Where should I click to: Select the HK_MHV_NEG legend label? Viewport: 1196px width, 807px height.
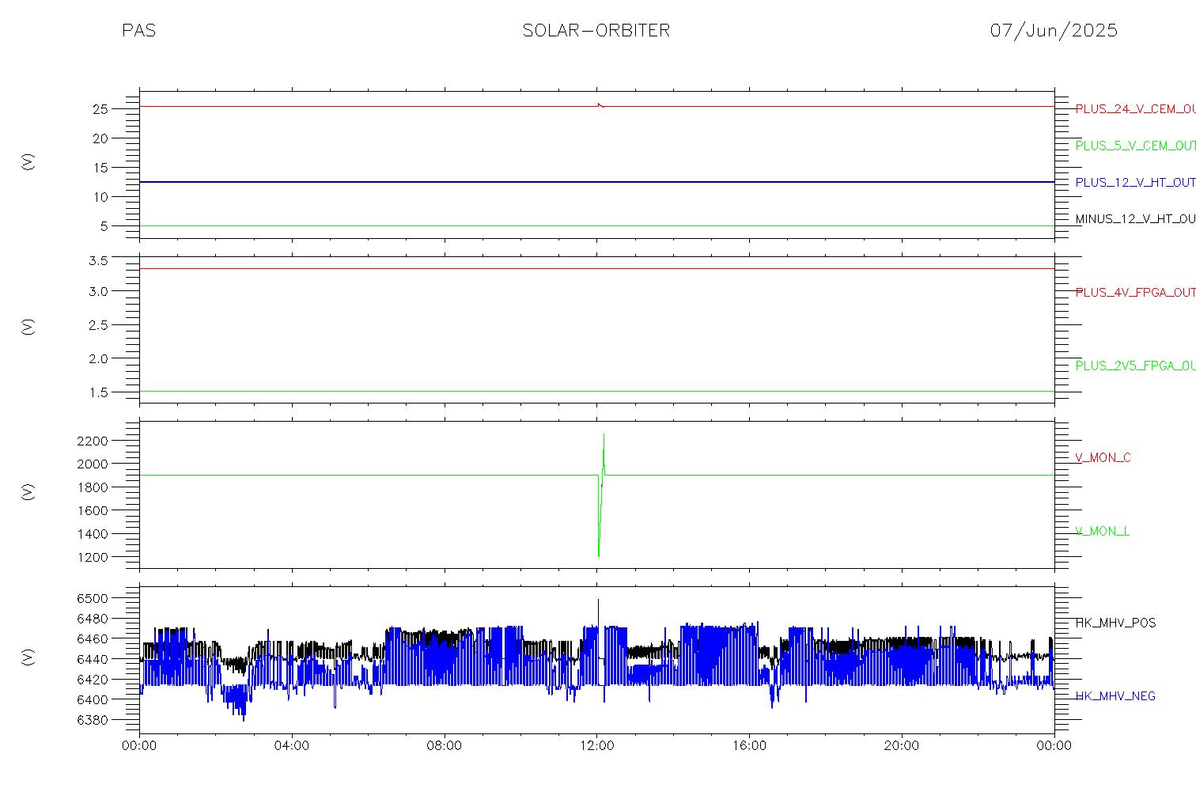(x=1115, y=696)
